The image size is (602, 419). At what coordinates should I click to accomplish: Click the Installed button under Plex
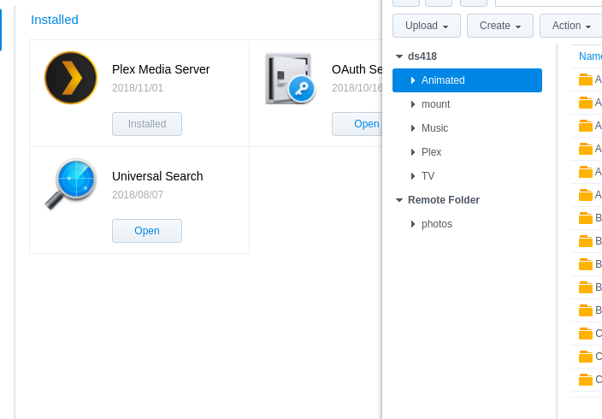pos(147,124)
